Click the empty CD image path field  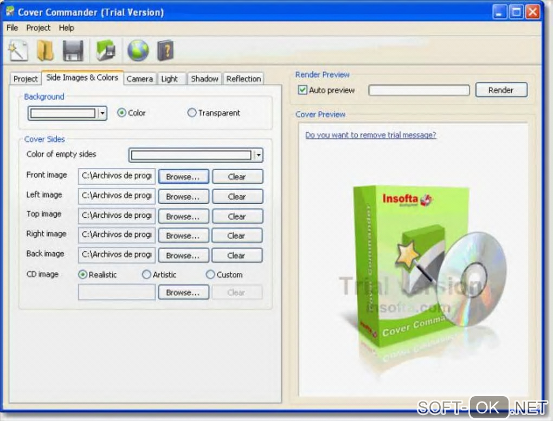pyautogui.click(x=117, y=292)
